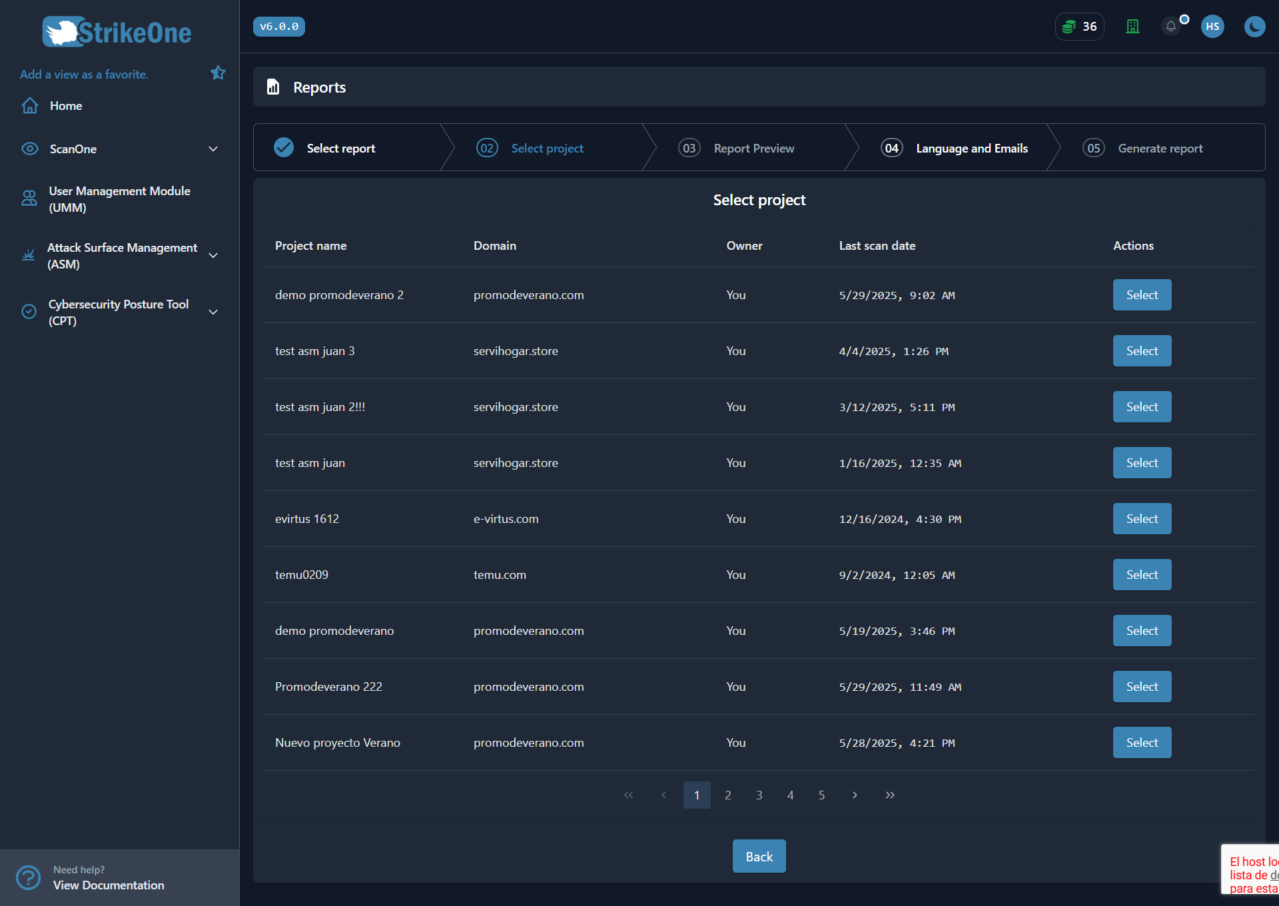Viewport: 1279px width, 906px height.
Task: Toggle dark mode with the moon icon
Action: pos(1255,27)
